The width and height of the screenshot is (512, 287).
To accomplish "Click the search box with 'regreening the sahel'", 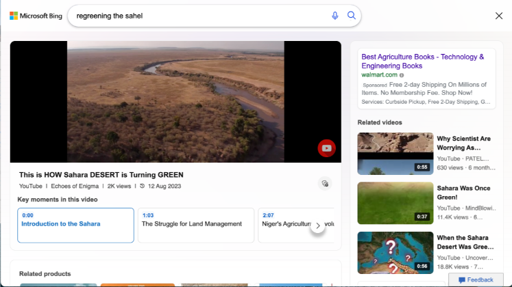I will coord(199,16).
